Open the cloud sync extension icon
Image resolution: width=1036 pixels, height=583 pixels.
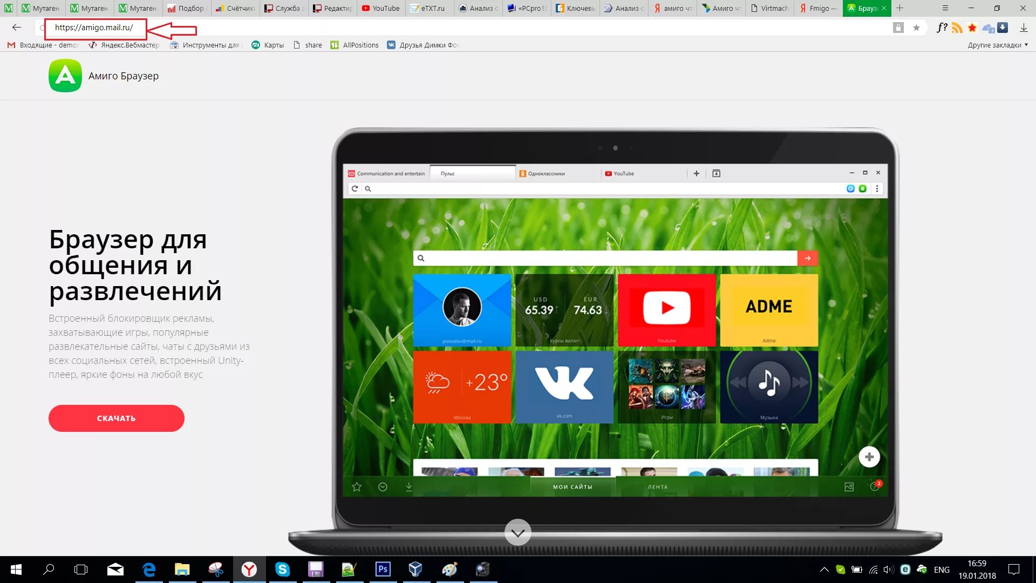(x=988, y=28)
